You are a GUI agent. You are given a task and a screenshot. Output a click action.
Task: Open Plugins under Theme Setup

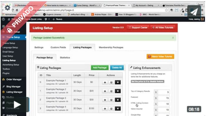pyautogui.click(x=6, y=73)
